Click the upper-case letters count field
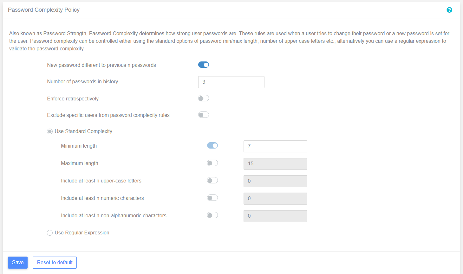This screenshot has width=463, height=274. [x=275, y=181]
